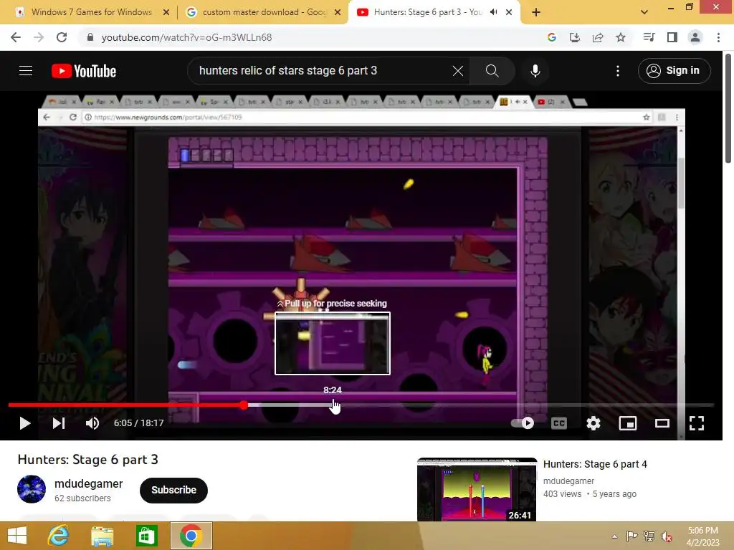
Task: Open a new browser tab
Action: 536,13
